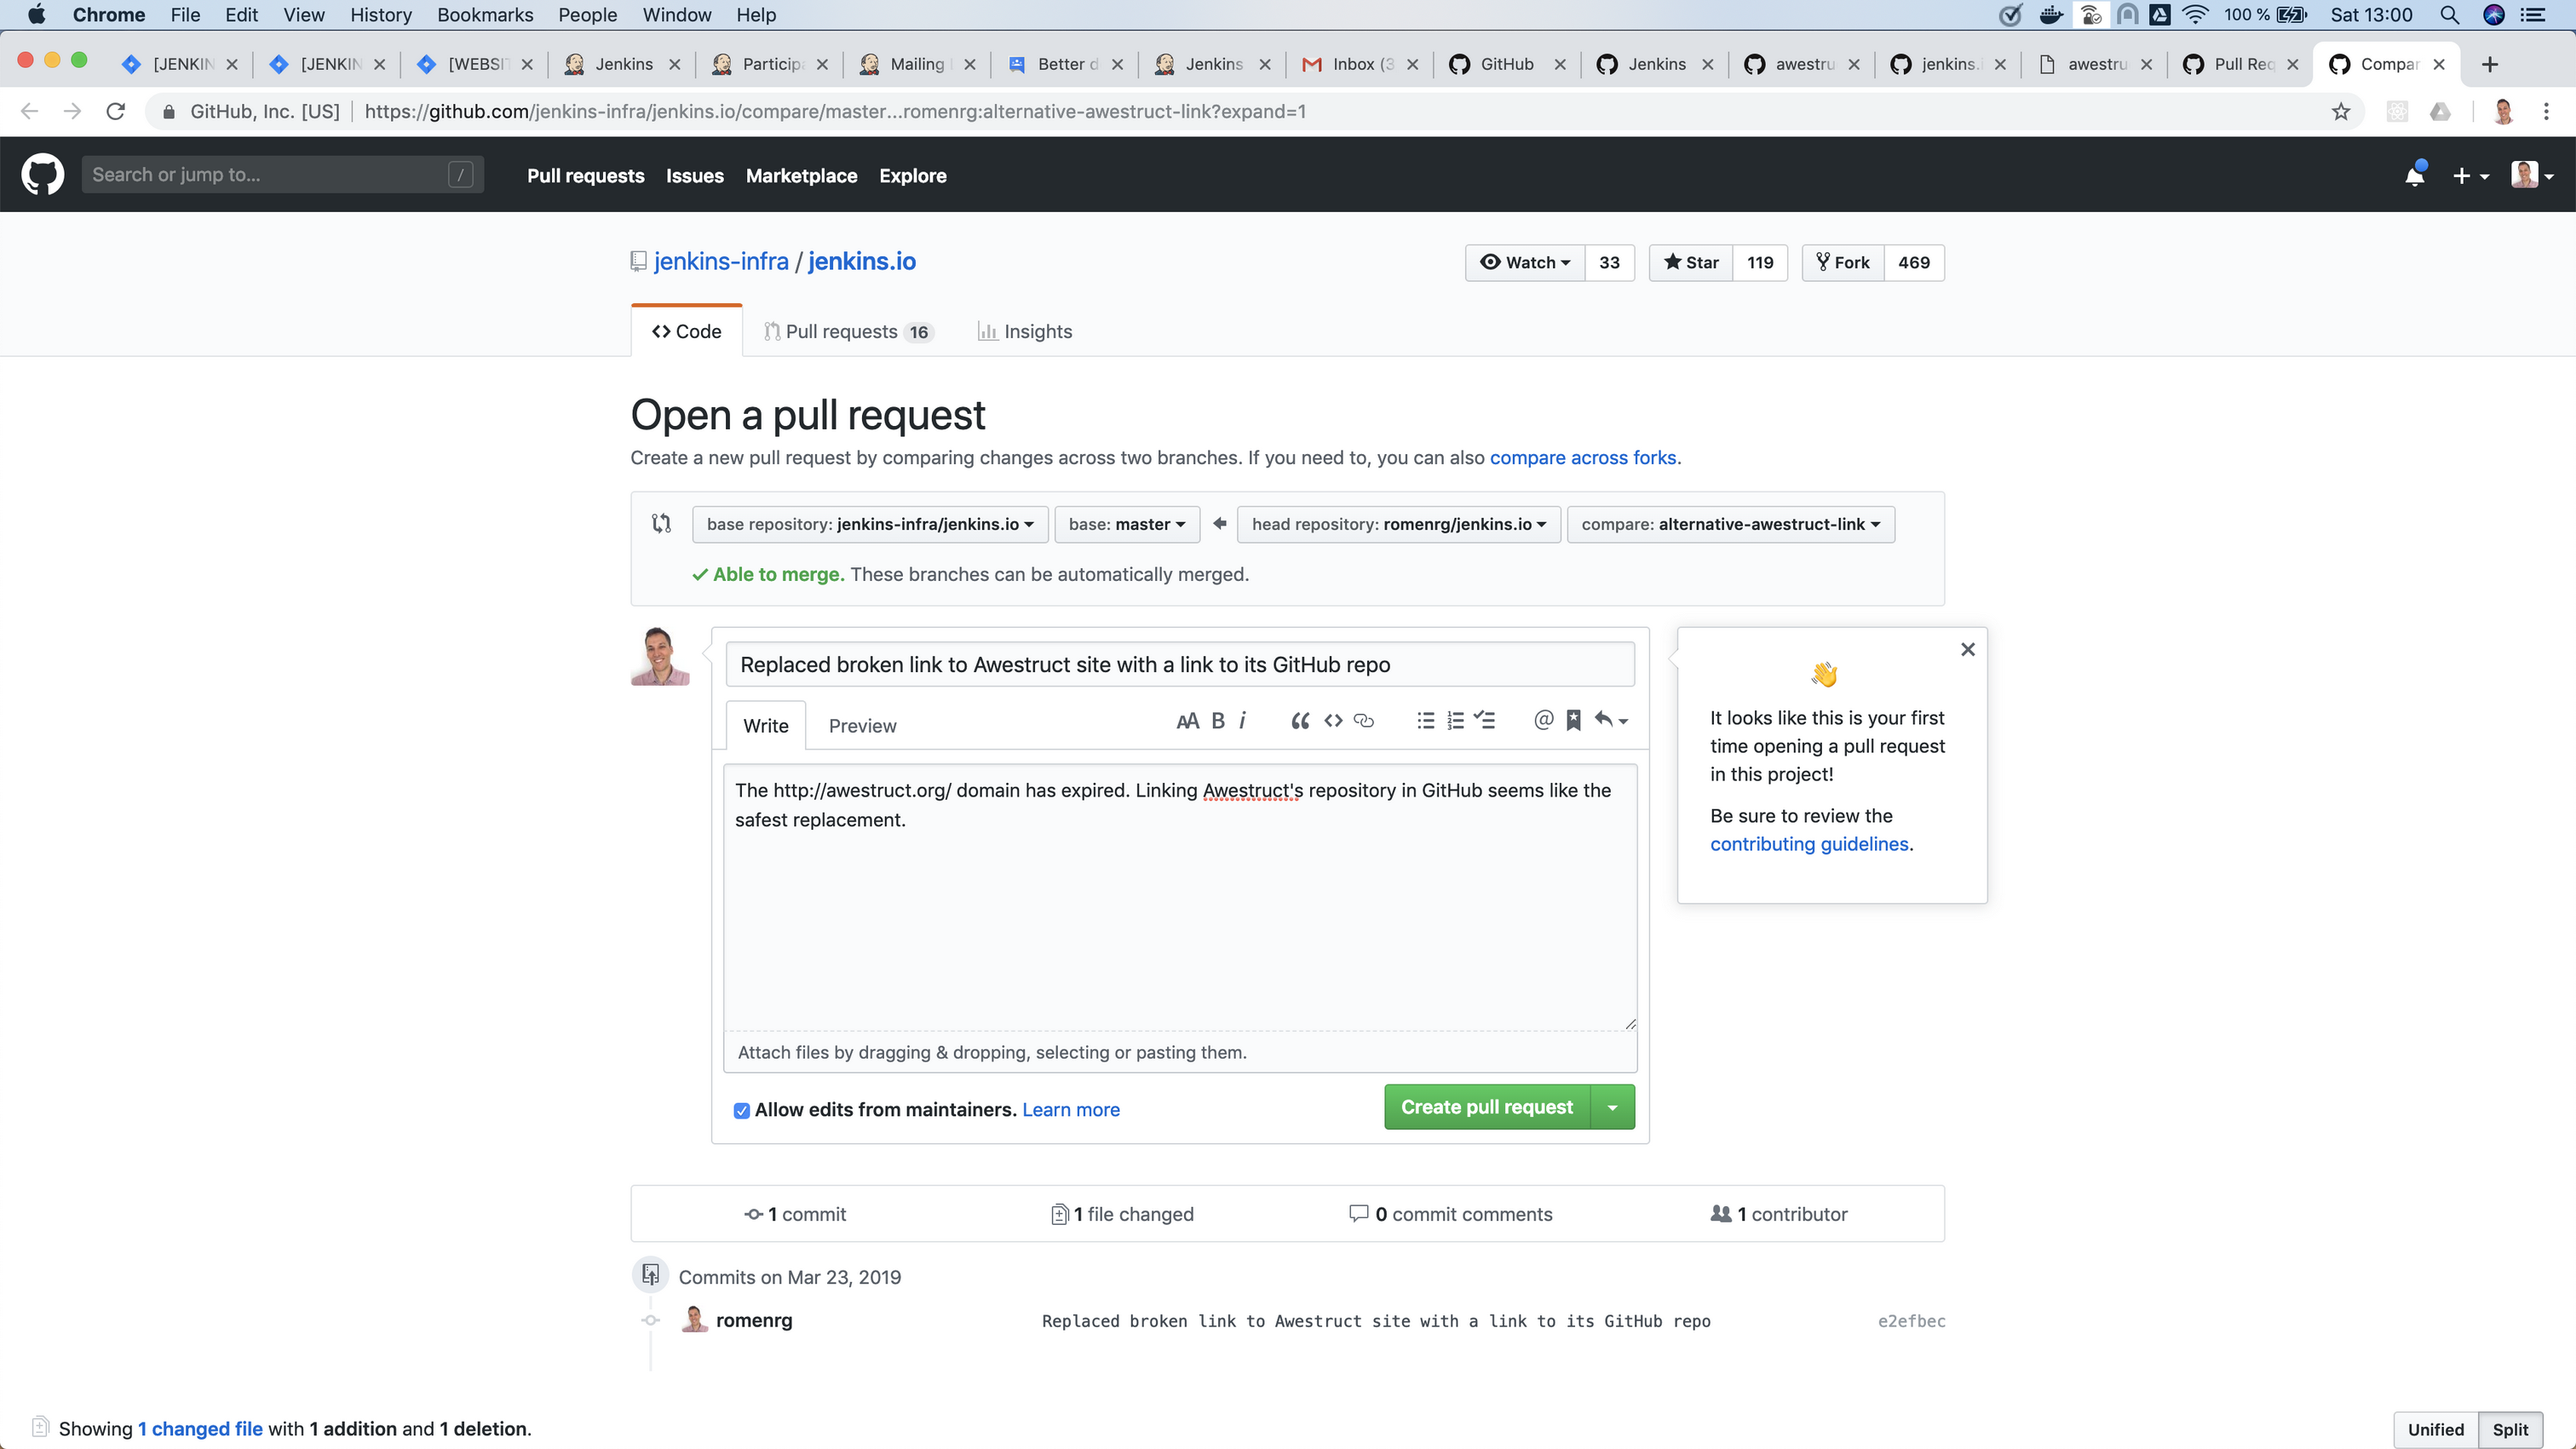Uncheck Allow edits from maintainers
This screenshot has width=2576, height=1449.
coord(741,1110)
